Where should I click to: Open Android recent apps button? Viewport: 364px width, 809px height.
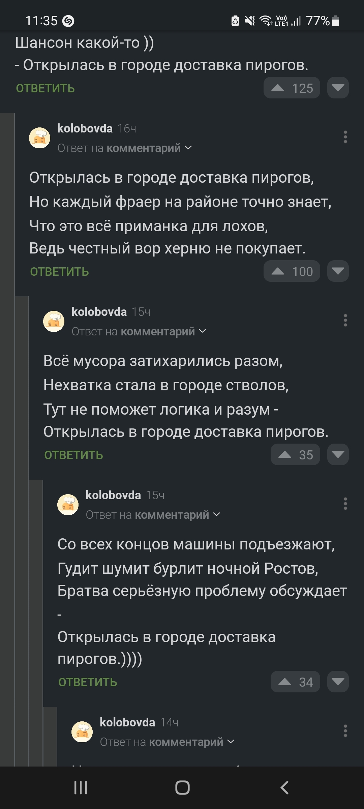pyautogui.click(x=81, y=788)
